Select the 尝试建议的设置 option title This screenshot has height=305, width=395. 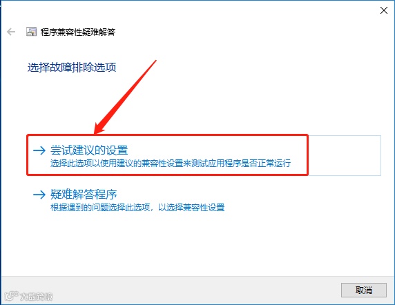click(89, 150)
